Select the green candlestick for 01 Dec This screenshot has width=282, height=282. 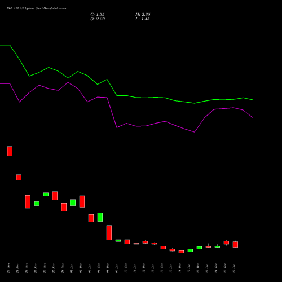click(x=73, y=202)
